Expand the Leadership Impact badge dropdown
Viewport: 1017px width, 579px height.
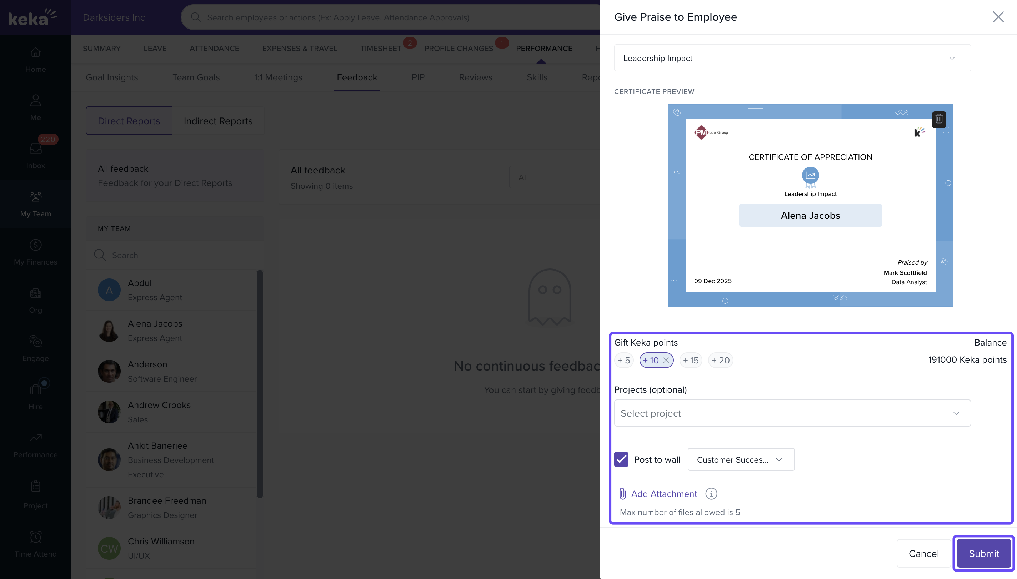[792, 58]
